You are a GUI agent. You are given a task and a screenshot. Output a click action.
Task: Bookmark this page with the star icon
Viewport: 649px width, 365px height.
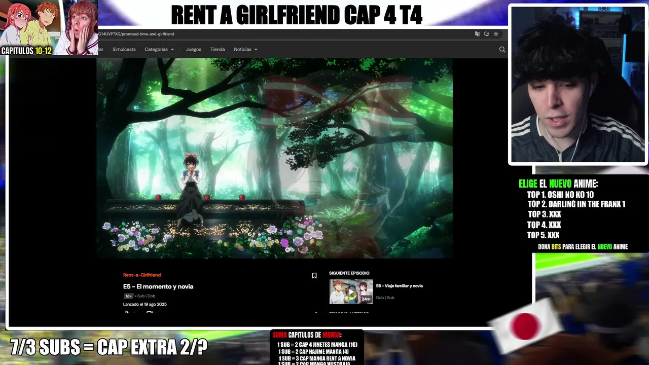click(x=496, y=34)
